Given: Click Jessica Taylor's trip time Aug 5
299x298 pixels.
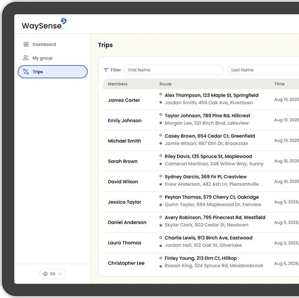Looking at the screenshot, I should click(x=286, y=202).
